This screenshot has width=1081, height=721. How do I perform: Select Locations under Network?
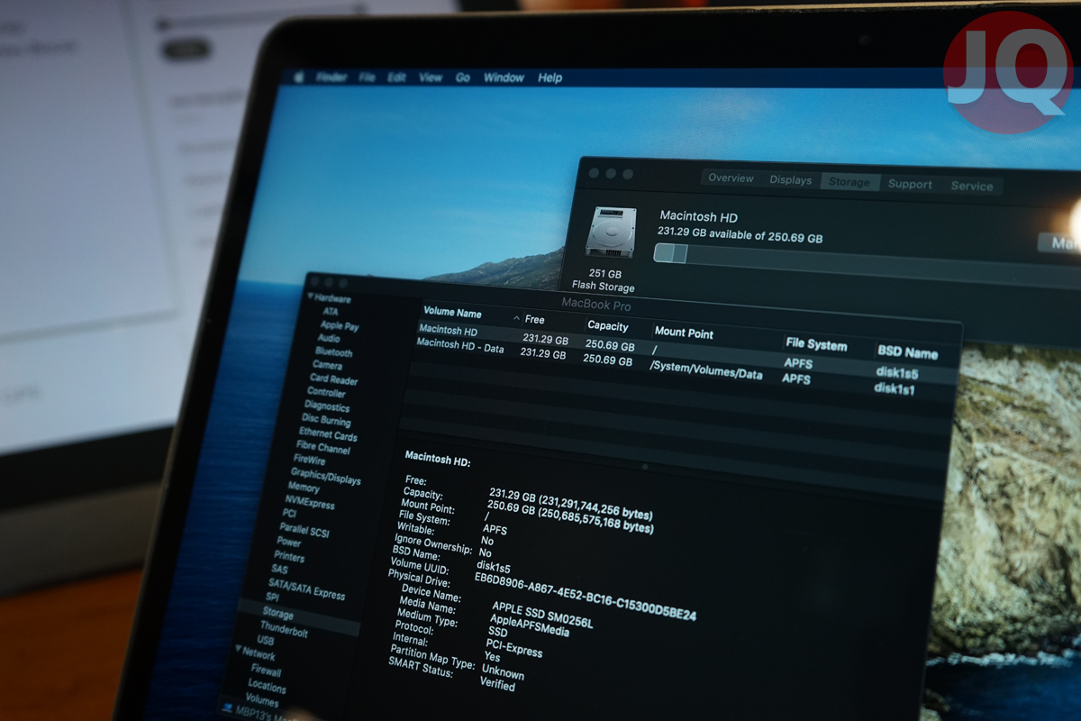267,686
